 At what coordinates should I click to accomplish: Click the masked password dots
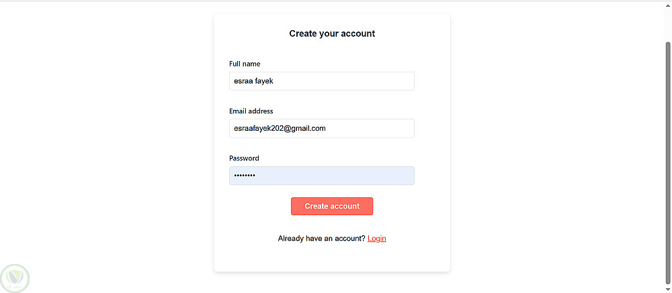(244, 176)
